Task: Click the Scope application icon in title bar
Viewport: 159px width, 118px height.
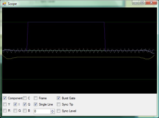Action: click(x=4, y=4)
